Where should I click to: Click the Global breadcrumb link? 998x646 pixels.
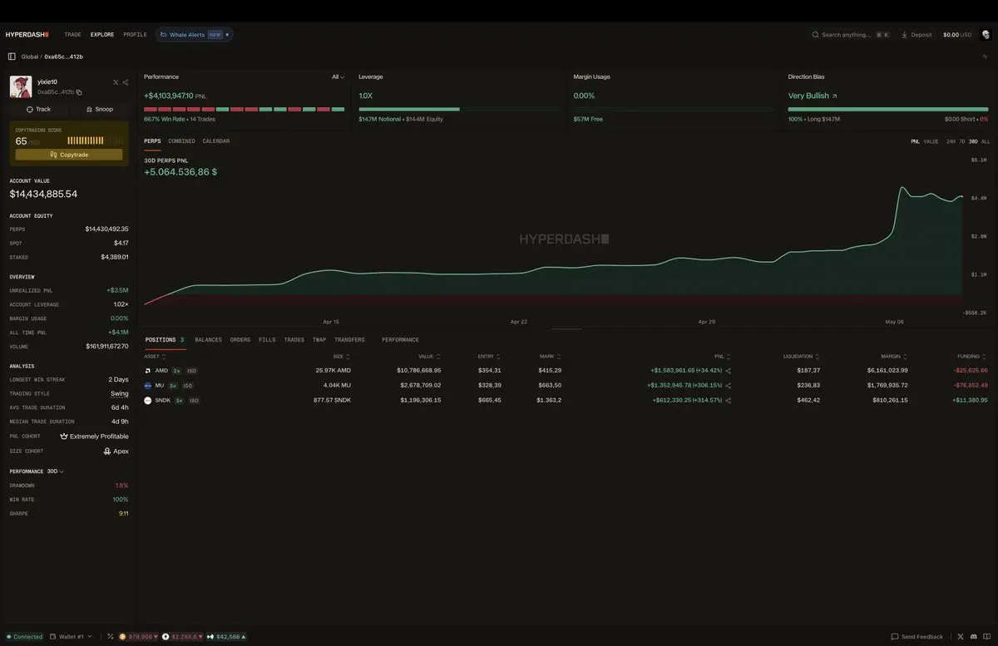tap(30, 57)
